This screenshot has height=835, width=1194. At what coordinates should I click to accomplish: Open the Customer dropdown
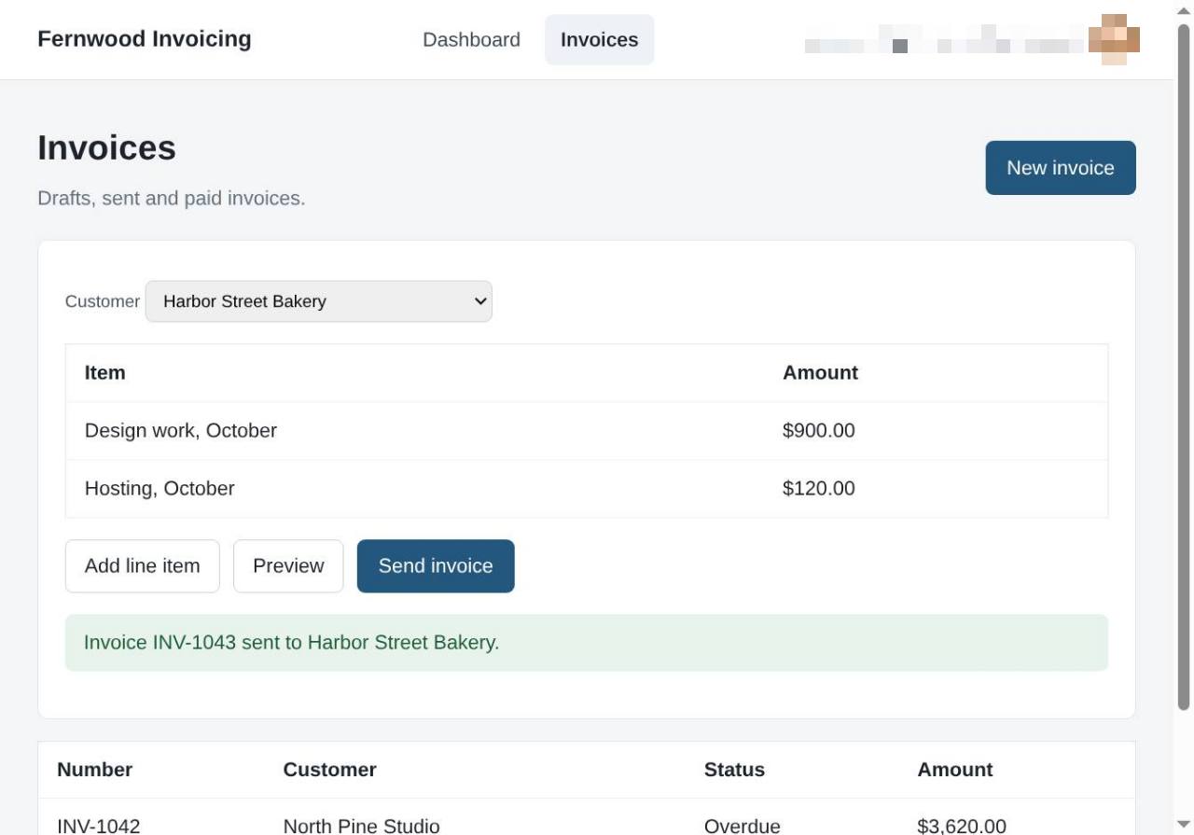[x=319, y=301]
